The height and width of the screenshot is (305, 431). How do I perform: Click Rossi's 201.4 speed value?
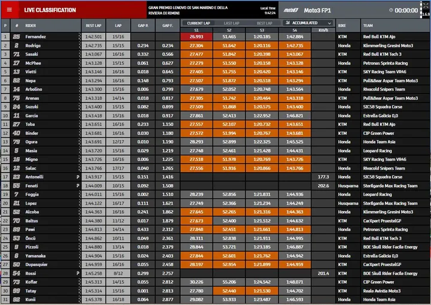click(x=323, y=273)
